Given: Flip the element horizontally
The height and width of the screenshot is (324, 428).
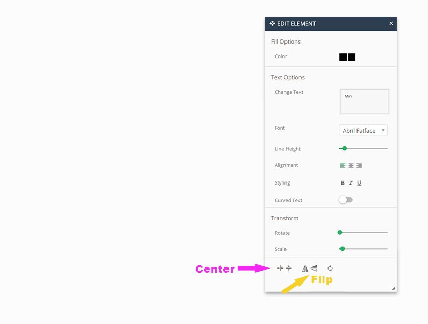Looking at the screenshot, I should [305, 268].
